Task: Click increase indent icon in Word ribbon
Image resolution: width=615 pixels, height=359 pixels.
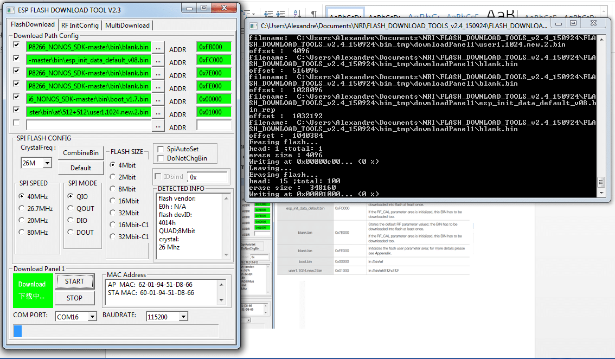Action: (280, 14)
